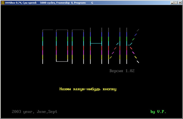Click the 2003 year, June,Sept text
Image resolution: width=183 pixels, height=119 pixels.
coord(35,112)
